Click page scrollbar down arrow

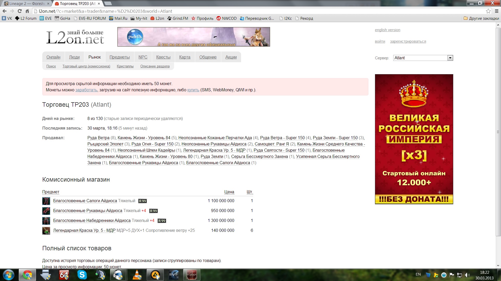coord(498,266)
